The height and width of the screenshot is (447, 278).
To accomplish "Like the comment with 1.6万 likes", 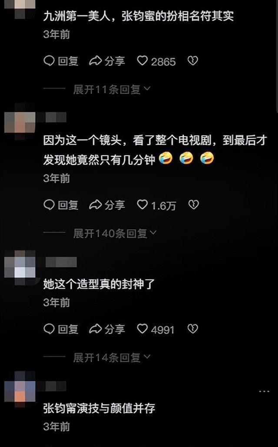I will point(157,205).
